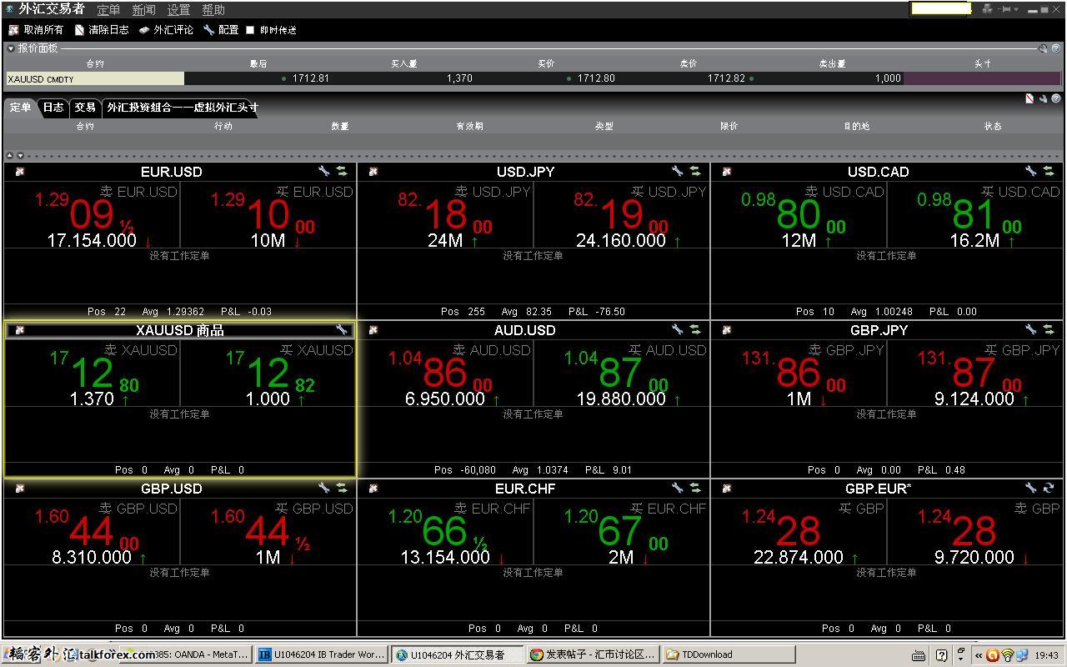Click 取消所有 cancel all button

tap(36, 30)
